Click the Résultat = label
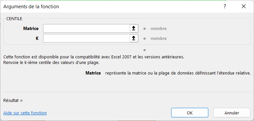254x121 pixels. (13, 100)
